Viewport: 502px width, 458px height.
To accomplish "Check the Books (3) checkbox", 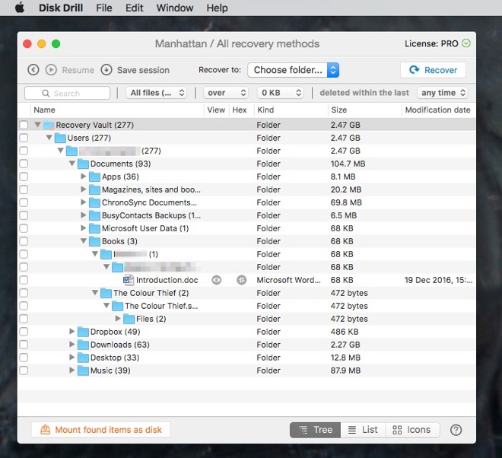I will [x=24, y=241].
